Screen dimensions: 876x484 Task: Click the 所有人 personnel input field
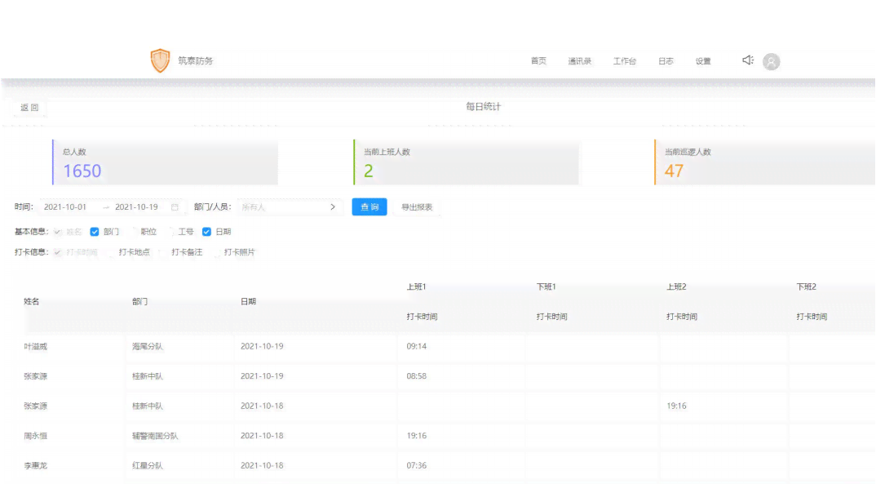coord(290,207)
